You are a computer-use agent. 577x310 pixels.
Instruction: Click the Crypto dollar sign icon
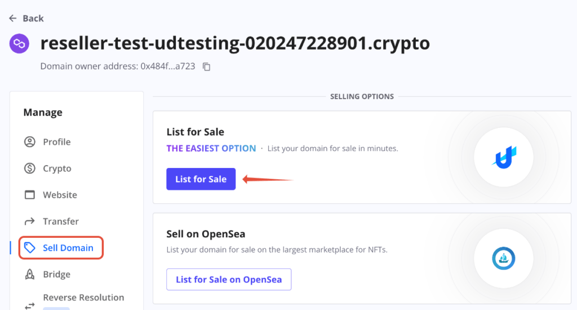point(30,169)
